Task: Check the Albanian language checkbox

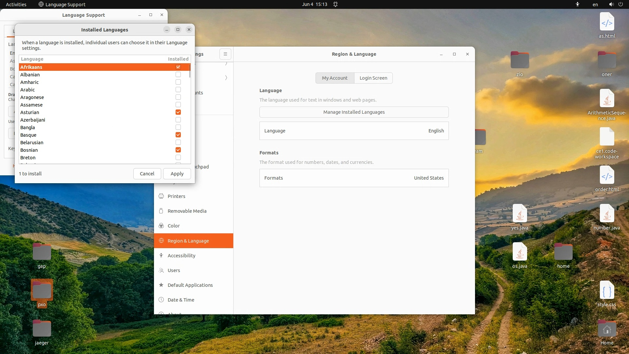Action: [178, 75]
